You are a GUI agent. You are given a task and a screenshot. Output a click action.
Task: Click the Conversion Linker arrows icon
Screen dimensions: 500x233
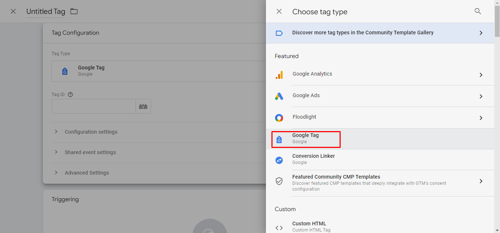(x=279, y=160)
